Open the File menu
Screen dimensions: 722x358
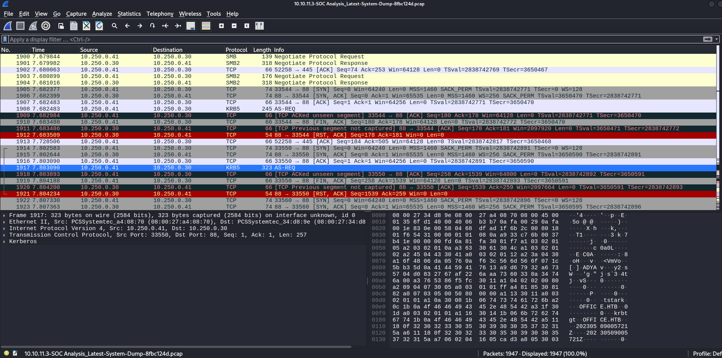tap(8, 14)
